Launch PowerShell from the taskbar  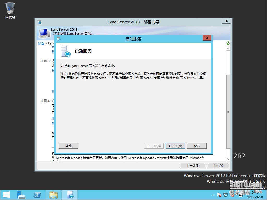[x=37, y=195]
